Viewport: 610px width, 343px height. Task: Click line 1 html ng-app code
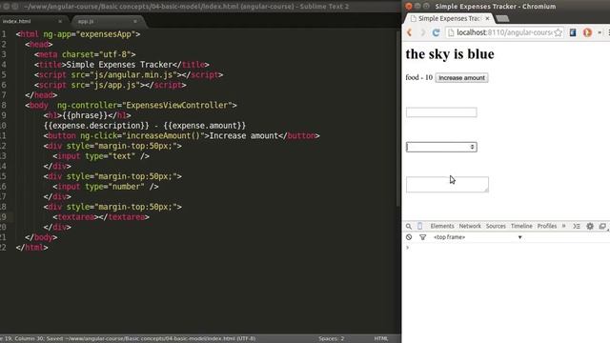coord(78,34)
